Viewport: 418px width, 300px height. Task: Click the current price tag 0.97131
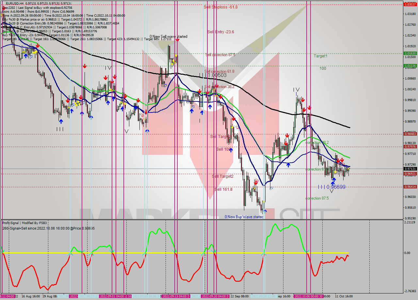[x=410, y=169]
